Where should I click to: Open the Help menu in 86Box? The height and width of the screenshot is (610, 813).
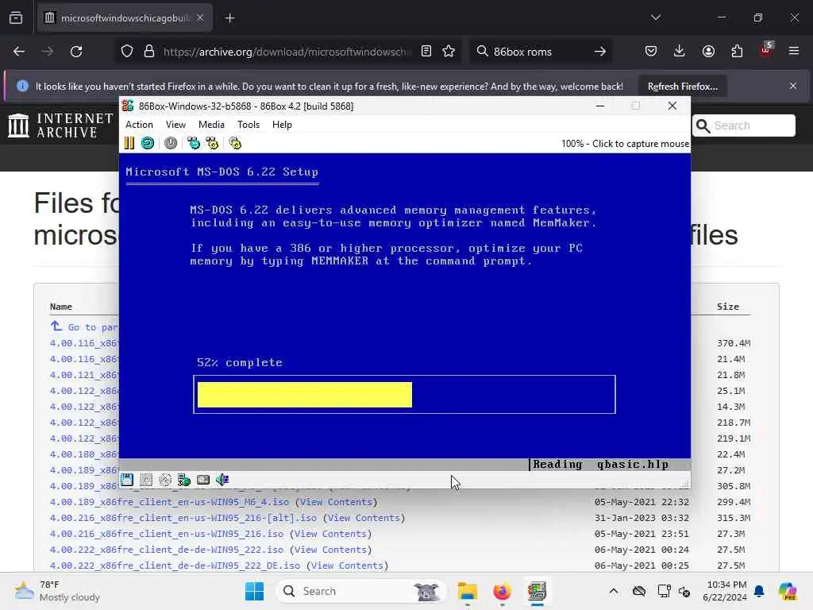tap(282, 125)
